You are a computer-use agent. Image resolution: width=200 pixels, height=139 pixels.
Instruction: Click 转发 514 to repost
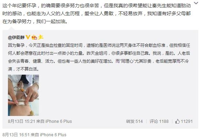pos(134,121)
